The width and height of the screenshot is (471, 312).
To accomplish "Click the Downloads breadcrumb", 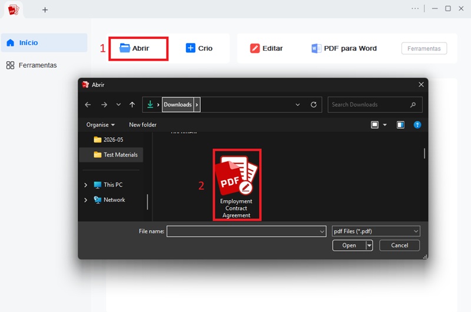I will 178,105.
